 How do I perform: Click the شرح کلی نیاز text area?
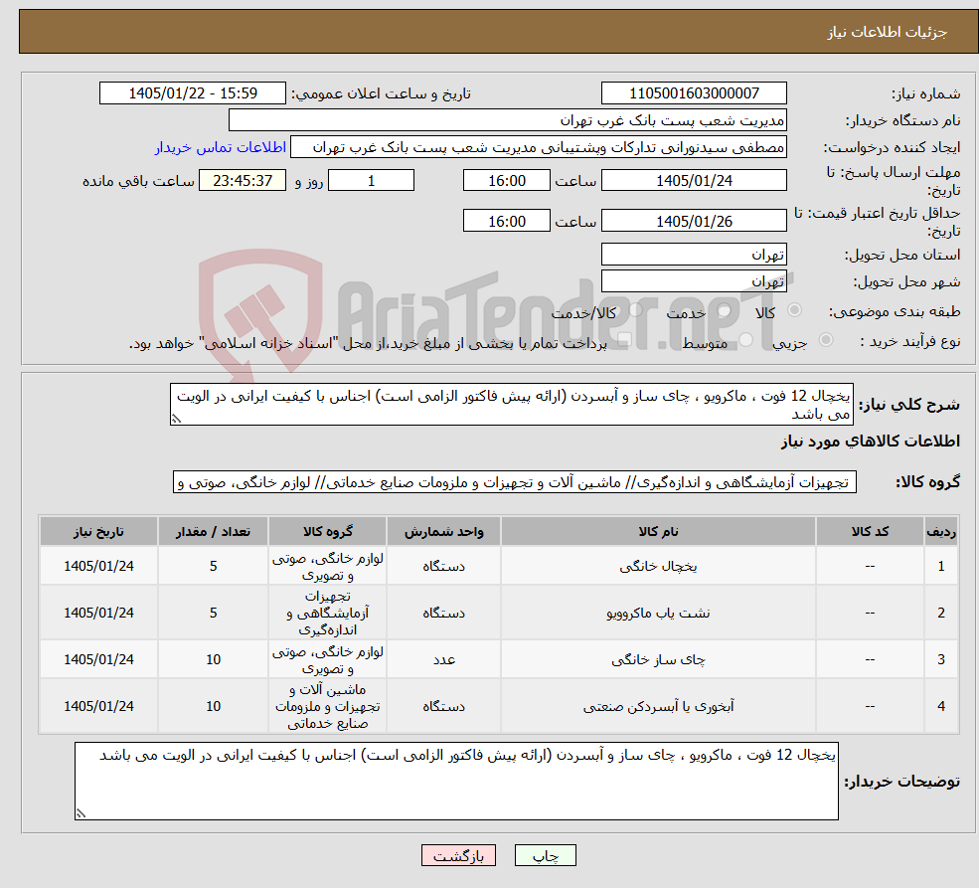coord(511,404)
